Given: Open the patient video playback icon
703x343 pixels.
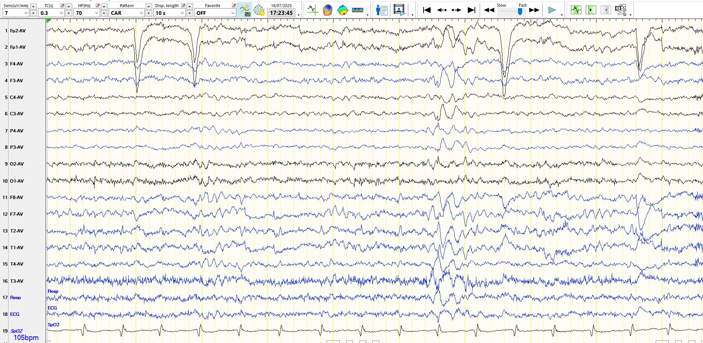Looking at the screenshot, I should point(399,10).
